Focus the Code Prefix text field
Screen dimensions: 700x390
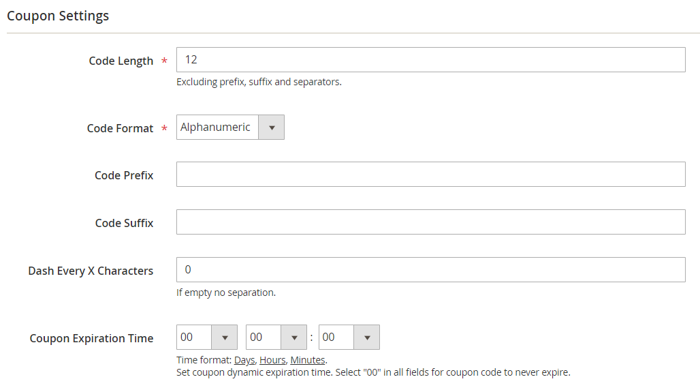[x=431, y=175]
